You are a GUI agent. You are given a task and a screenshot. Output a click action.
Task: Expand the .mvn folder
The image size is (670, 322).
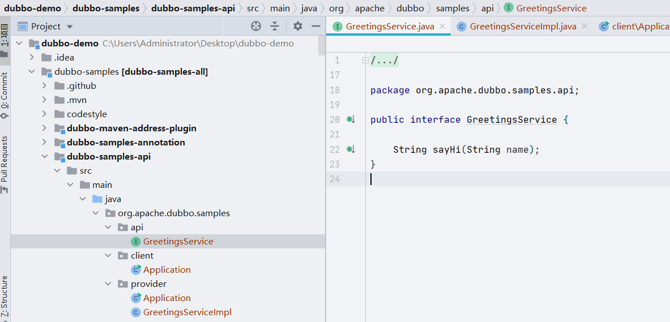coord(45,100)
